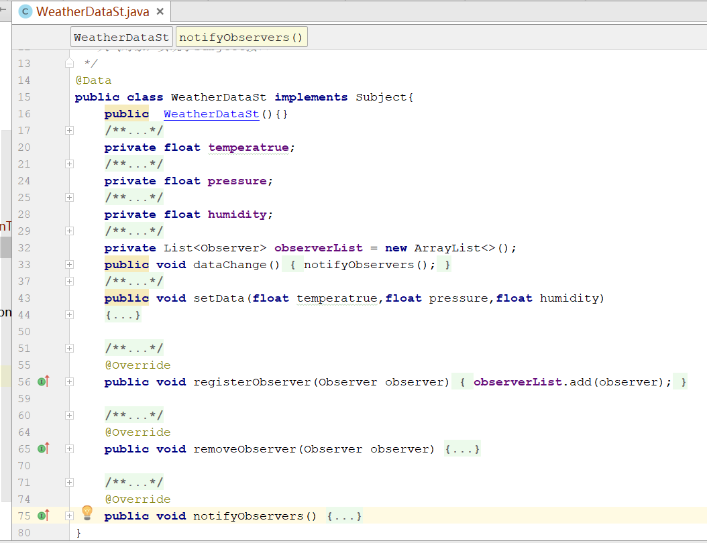Click the WeatherDataSt breadcrumb
This screenshot has height=543, width=707.
pyautogui.click(x=121, y=38)
